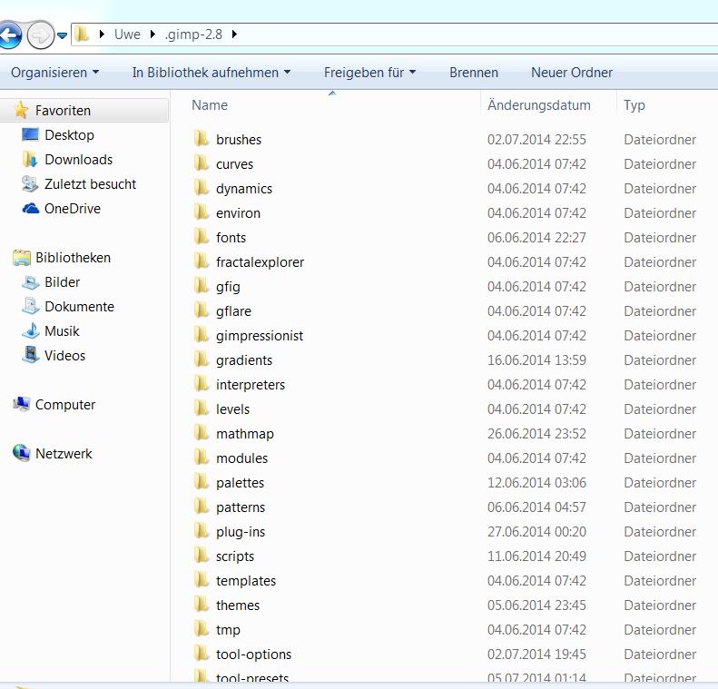This screenshot has height=689, width=718.
Task: Click the themes folder icon
Action: click(201, 605)
